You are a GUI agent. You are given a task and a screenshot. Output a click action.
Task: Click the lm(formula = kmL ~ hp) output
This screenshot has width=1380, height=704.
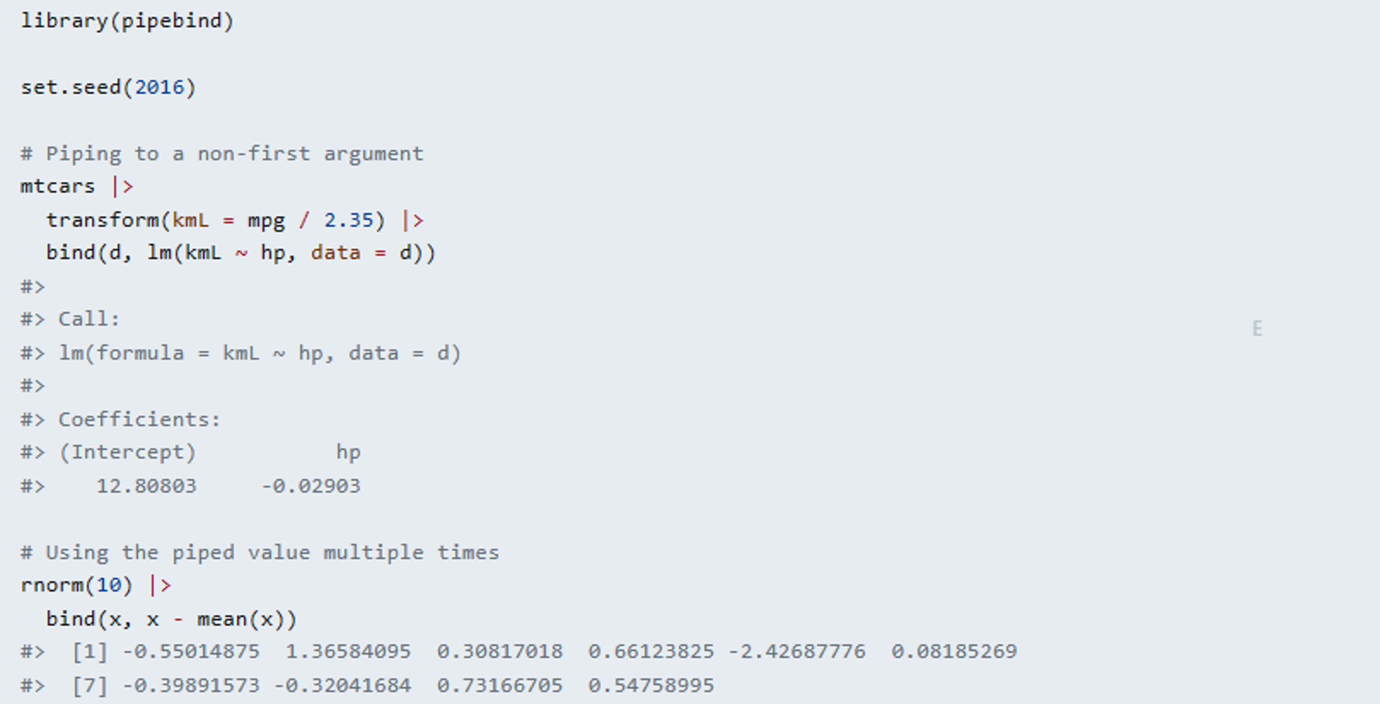tap(259, 353)
